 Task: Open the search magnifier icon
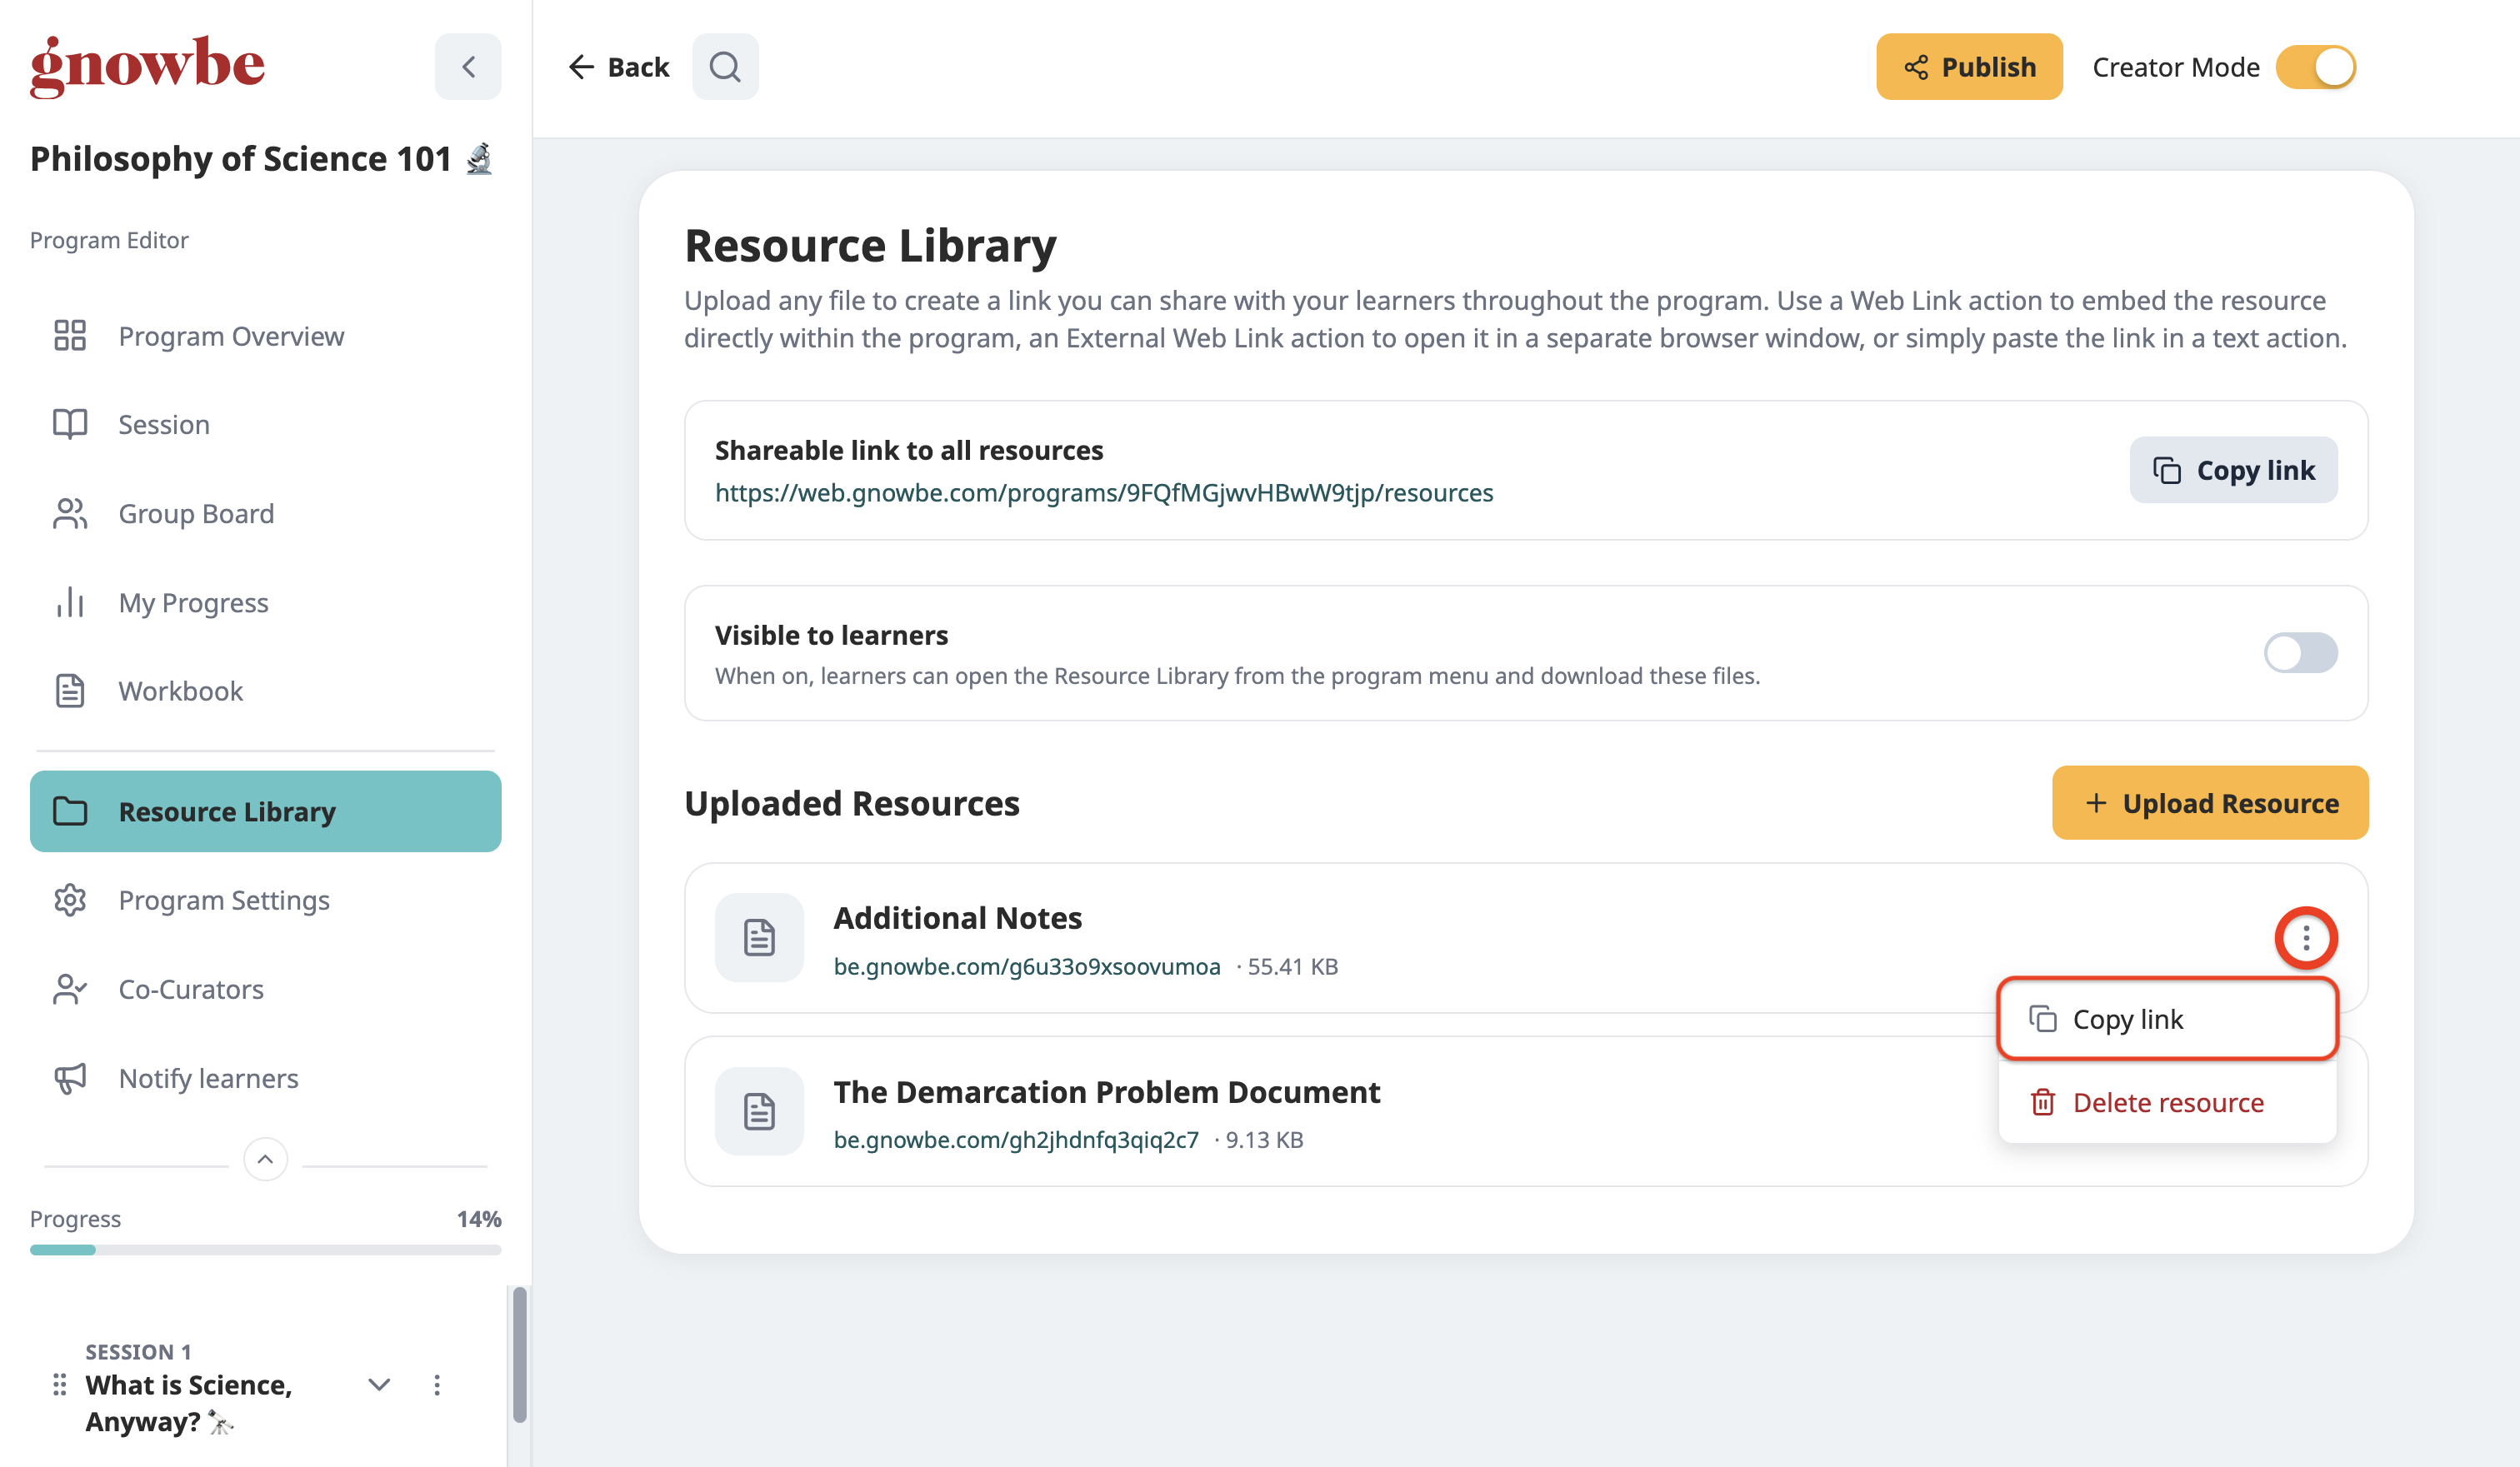[x=725, y=67]
